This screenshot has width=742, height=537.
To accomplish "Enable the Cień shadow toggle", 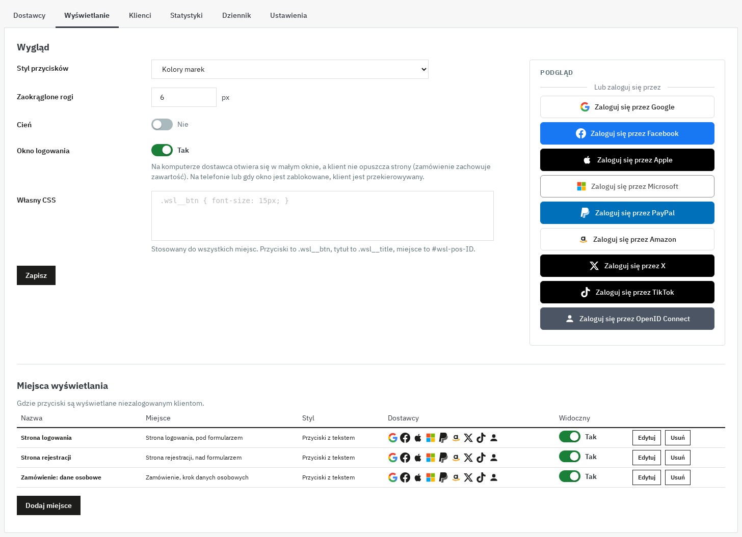I will pyautogui.click(x=162, y=124).
